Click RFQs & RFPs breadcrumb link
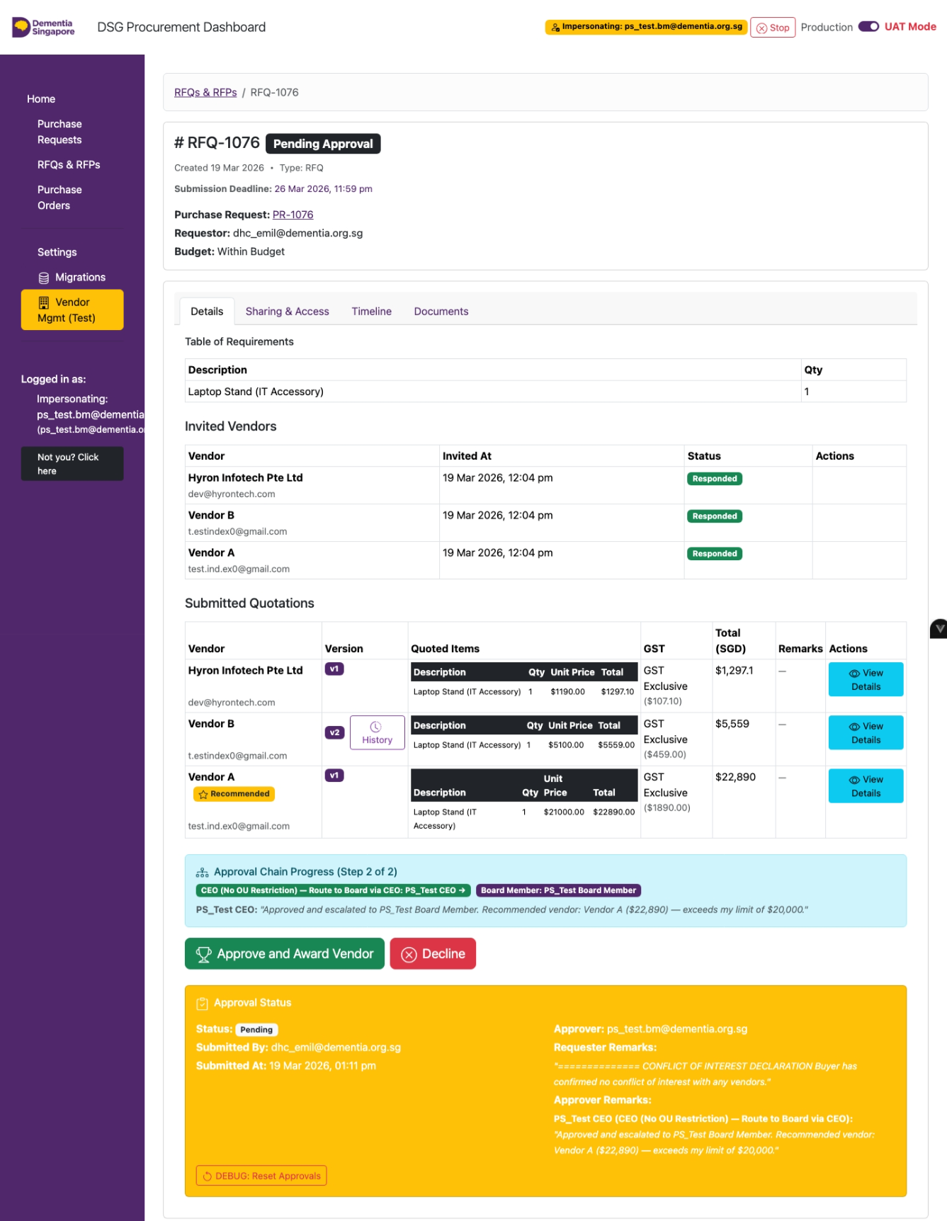Screen dimensions: 947x1221 [x=205, y=93]
